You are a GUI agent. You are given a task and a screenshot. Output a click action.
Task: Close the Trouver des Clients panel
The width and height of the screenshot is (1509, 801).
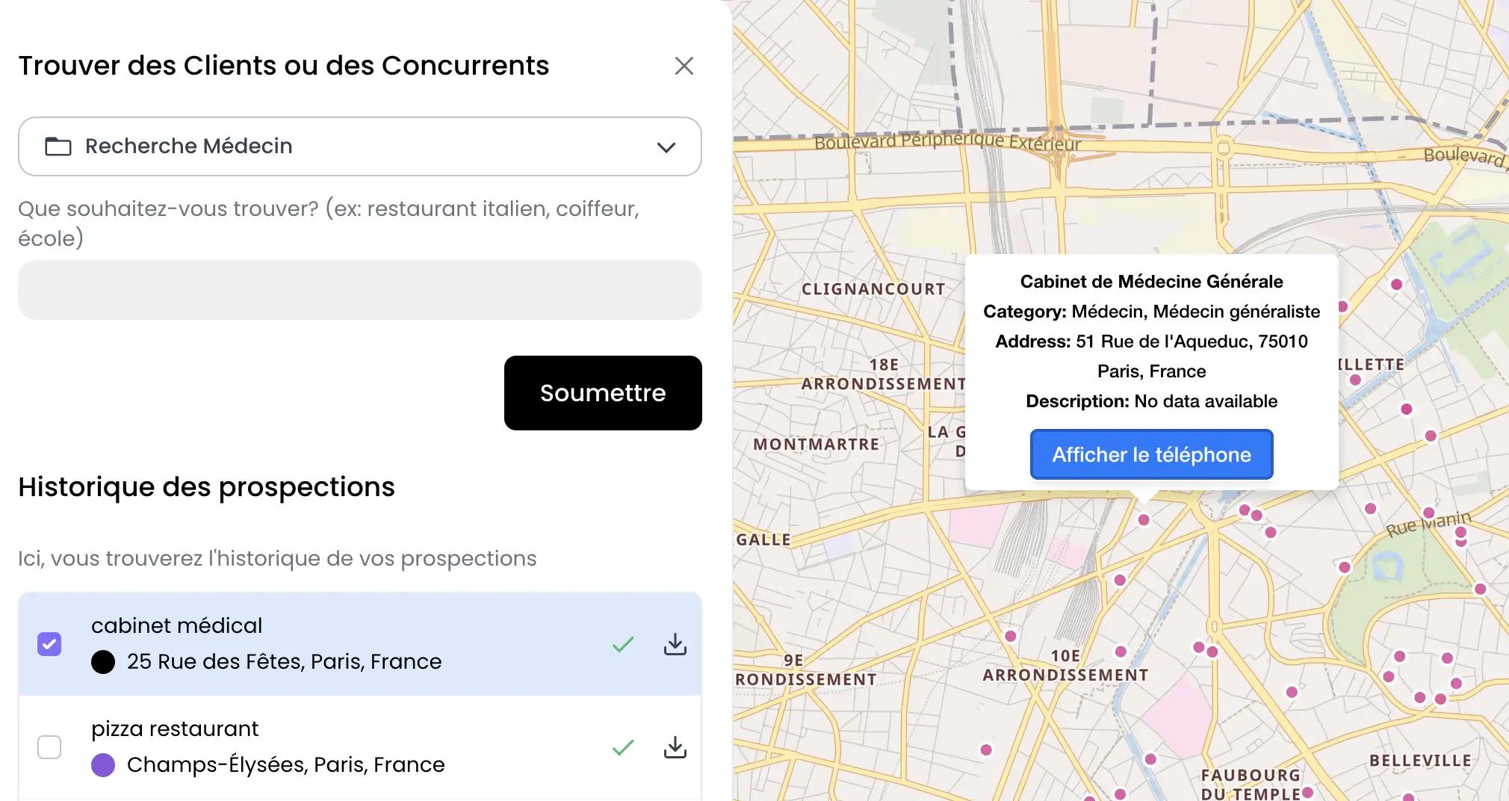tap(684, 66)
